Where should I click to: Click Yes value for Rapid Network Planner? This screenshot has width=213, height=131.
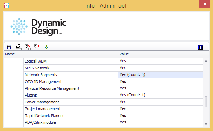161,116
